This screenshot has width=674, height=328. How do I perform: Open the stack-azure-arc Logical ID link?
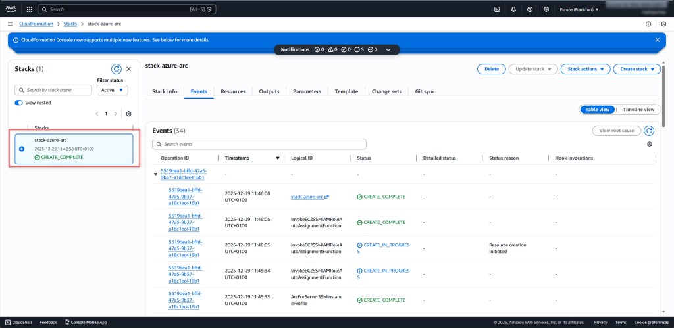306,197
